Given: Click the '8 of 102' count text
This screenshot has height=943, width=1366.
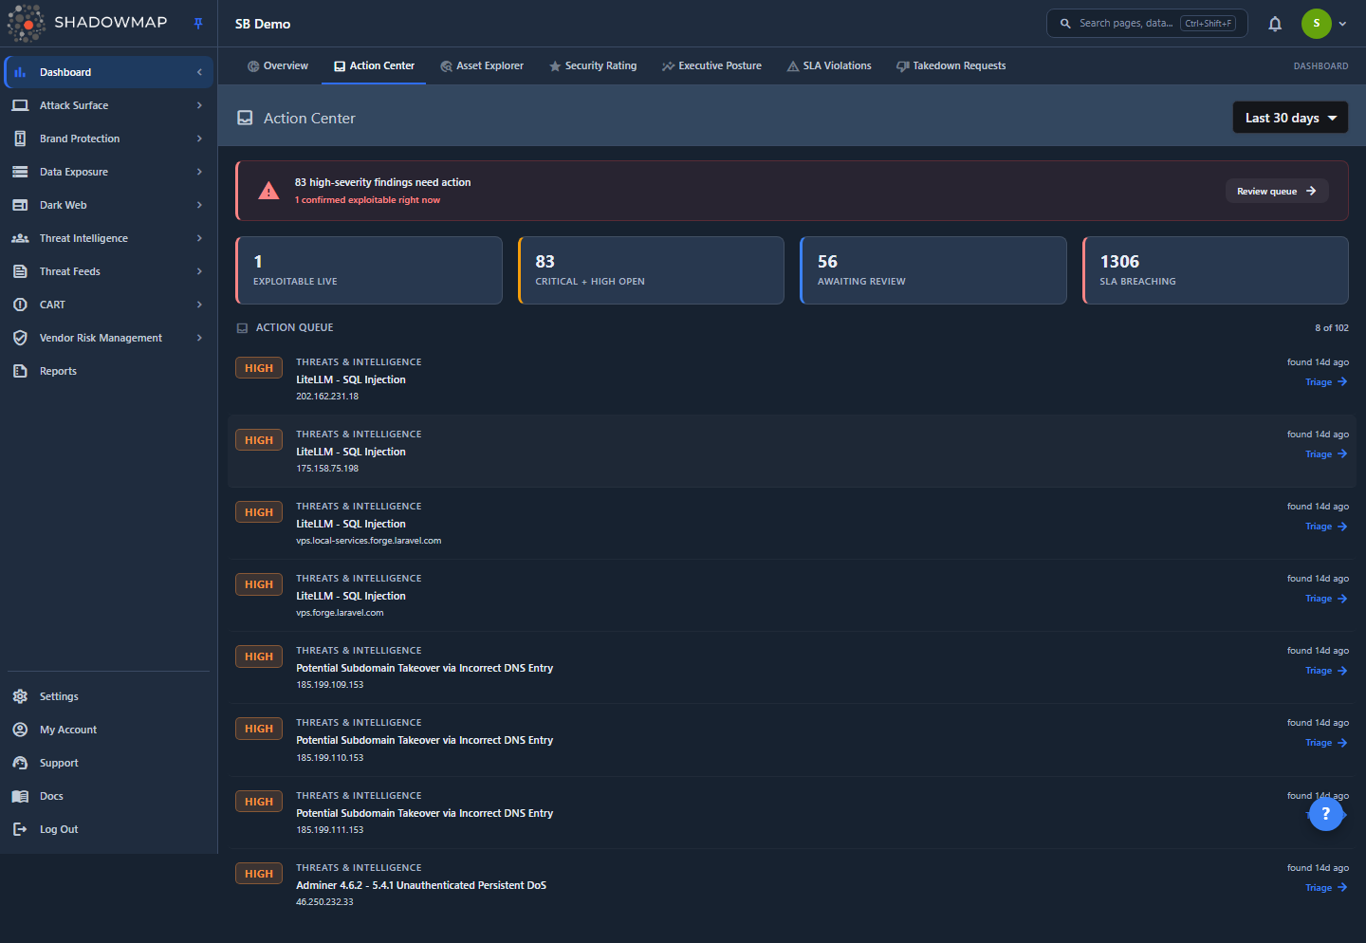Looking at the screenshot, I should tap(1332, 328).
